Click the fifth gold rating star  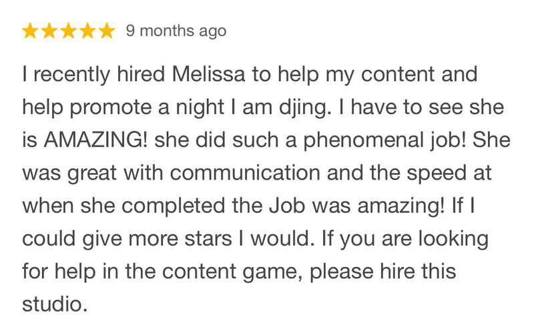107,31
